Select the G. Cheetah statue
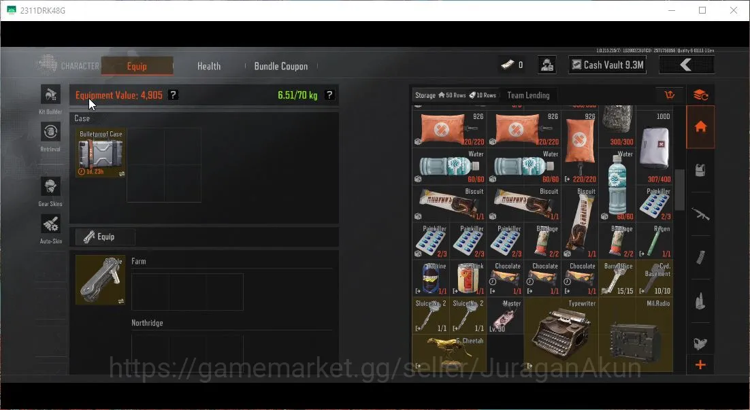 click(x=450, y=353)
